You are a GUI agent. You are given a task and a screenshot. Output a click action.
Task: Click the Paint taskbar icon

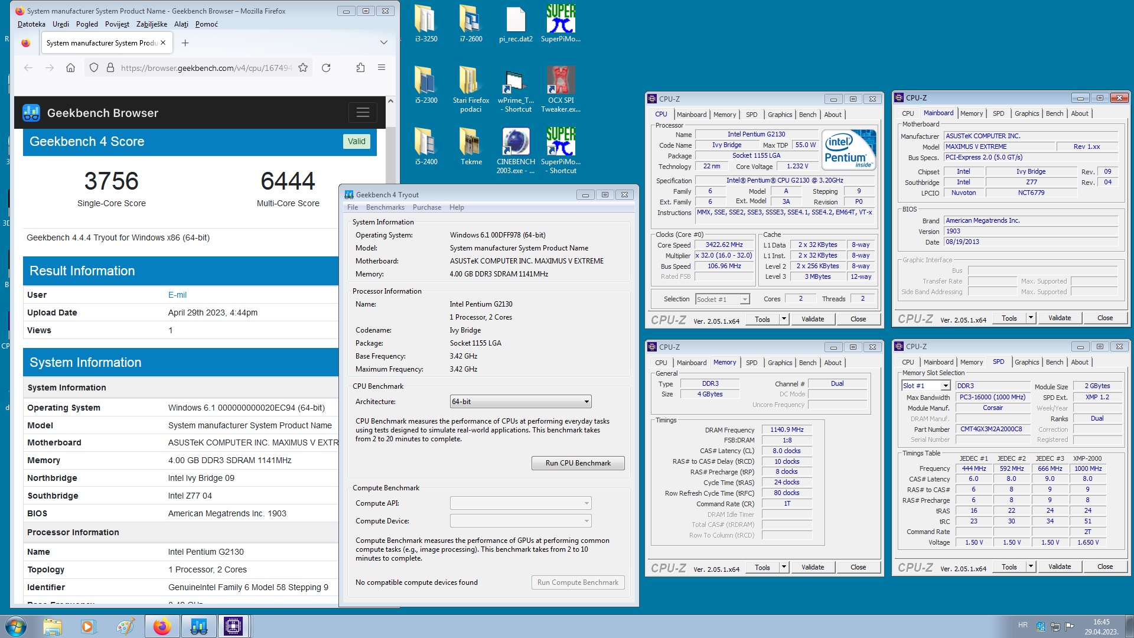click(x=125, y=626)
